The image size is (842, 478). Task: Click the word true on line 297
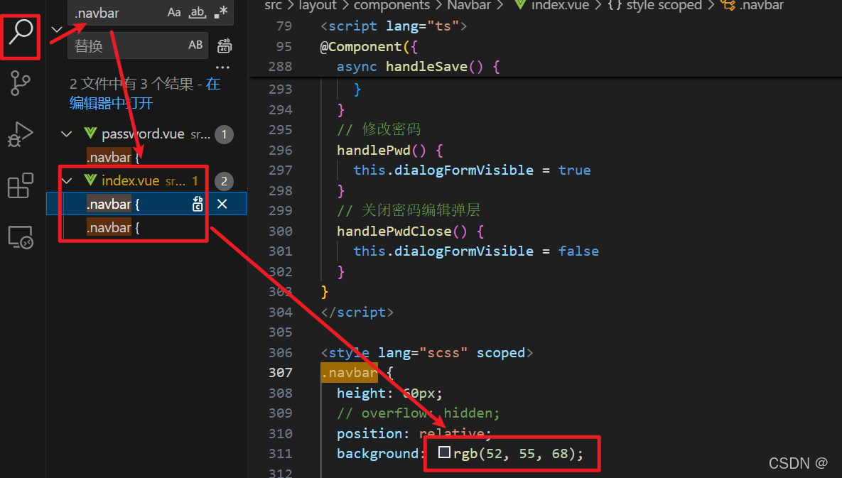(574, 170)
